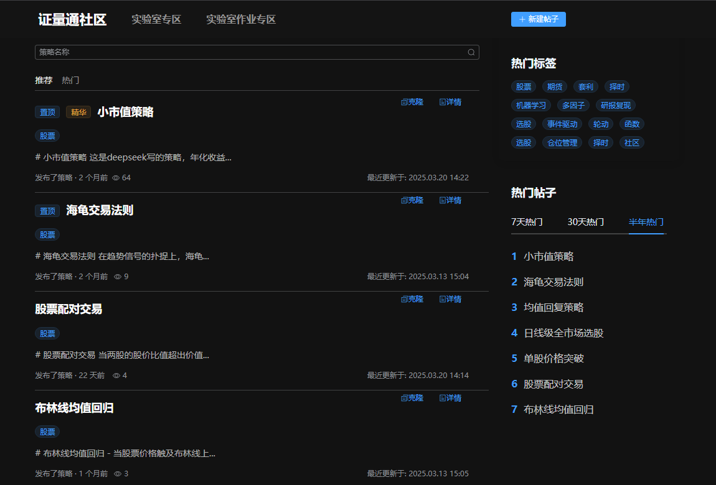Open details for 布林线均值回归 post
This screenshot has width=716, height=485.
coord(450,398)
